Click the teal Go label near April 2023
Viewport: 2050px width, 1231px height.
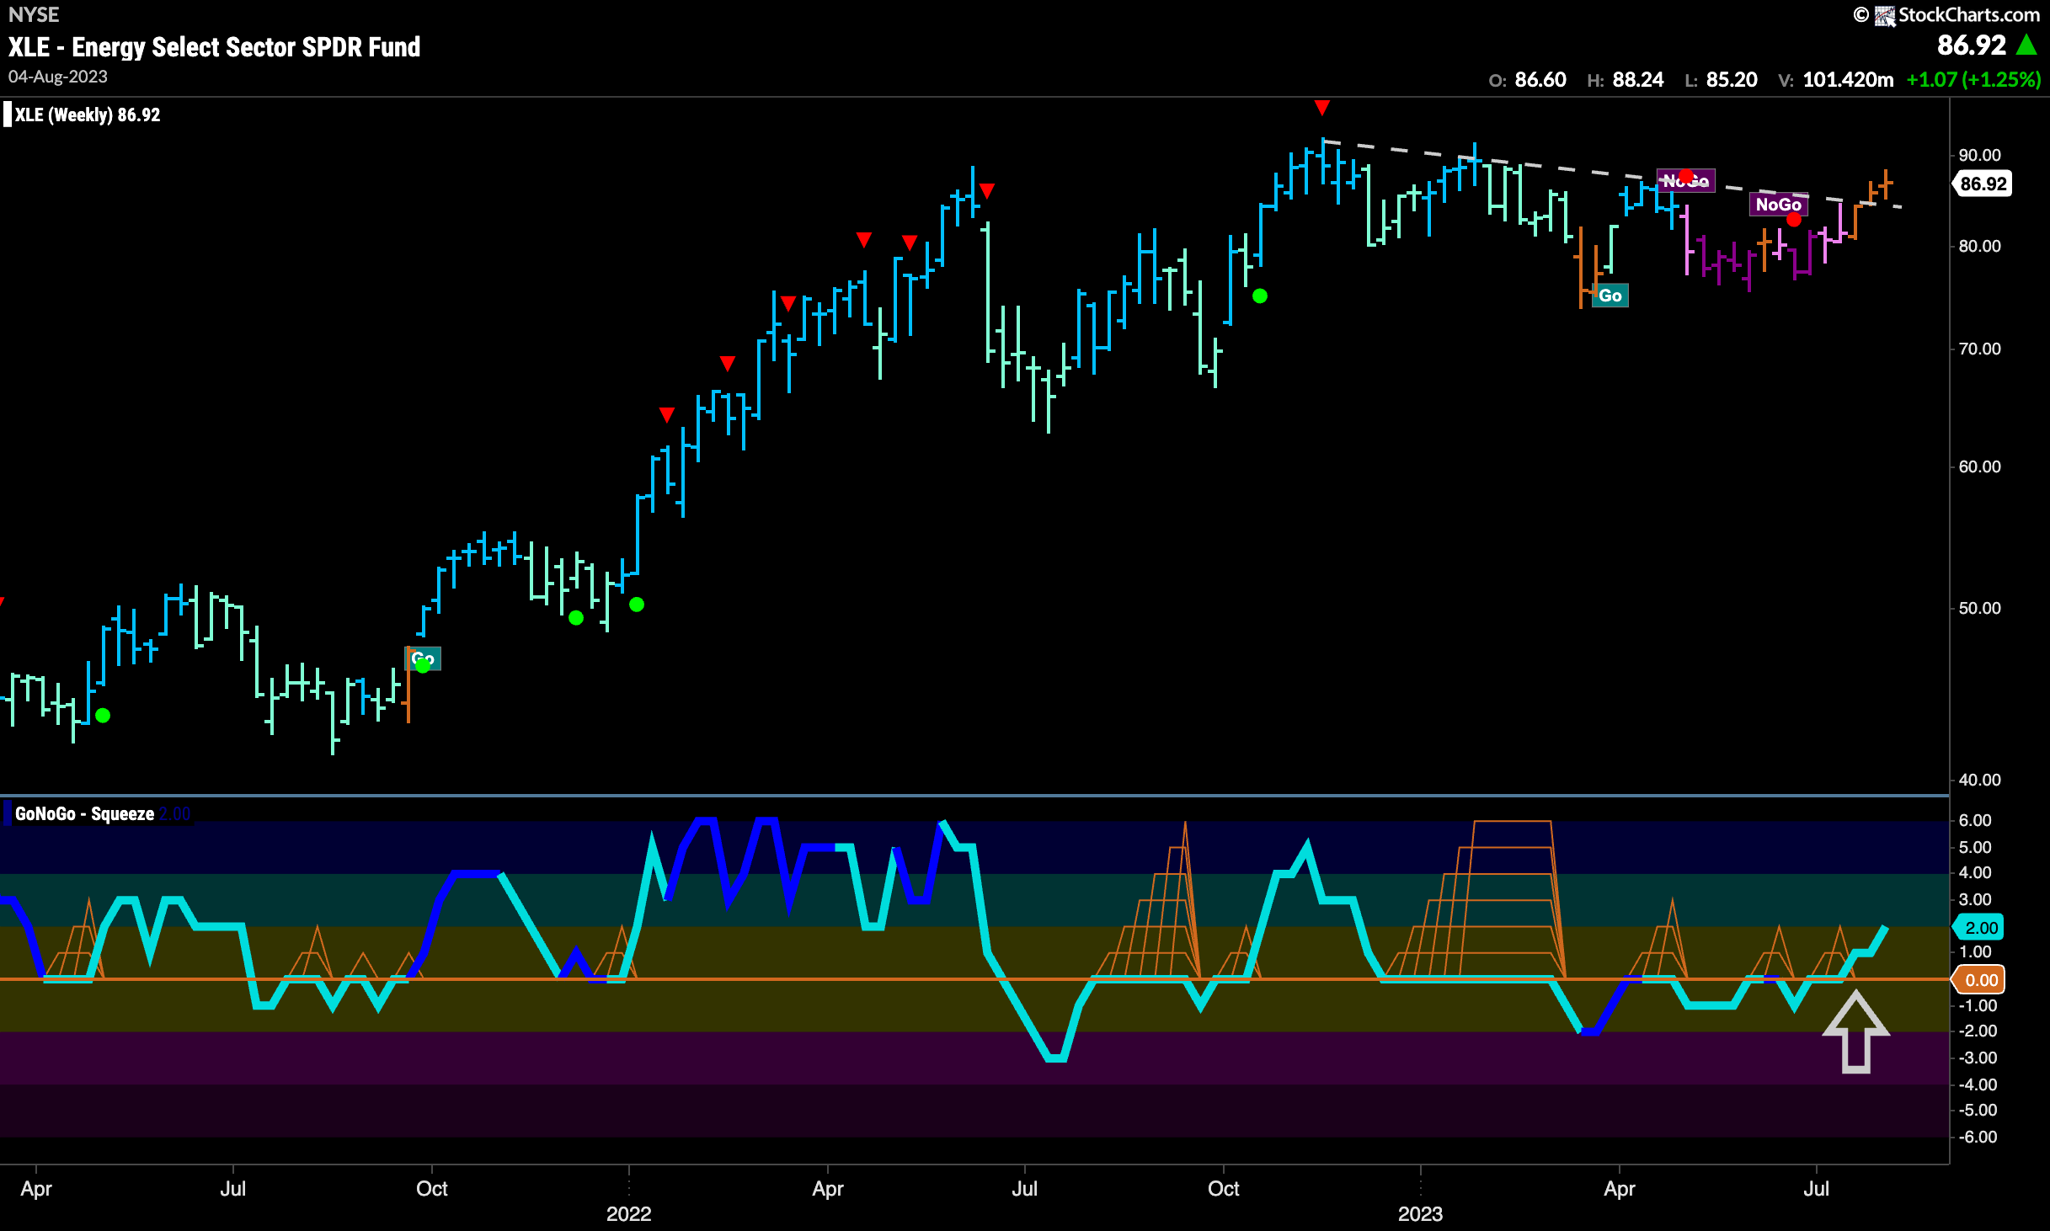pyautogui.click(x=1610, y=296)
